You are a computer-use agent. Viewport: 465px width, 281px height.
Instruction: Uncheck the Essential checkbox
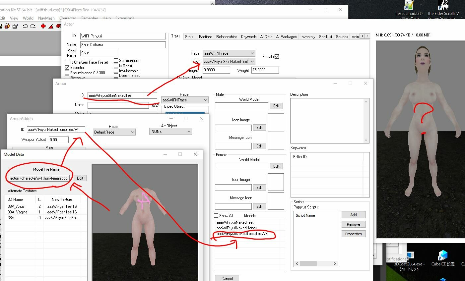coord(67,68)
